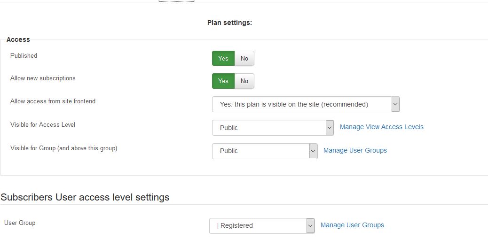488x247 pixels.
Task: Click the Subscribers User access level settings heading
Action: (x=85, y=197)
